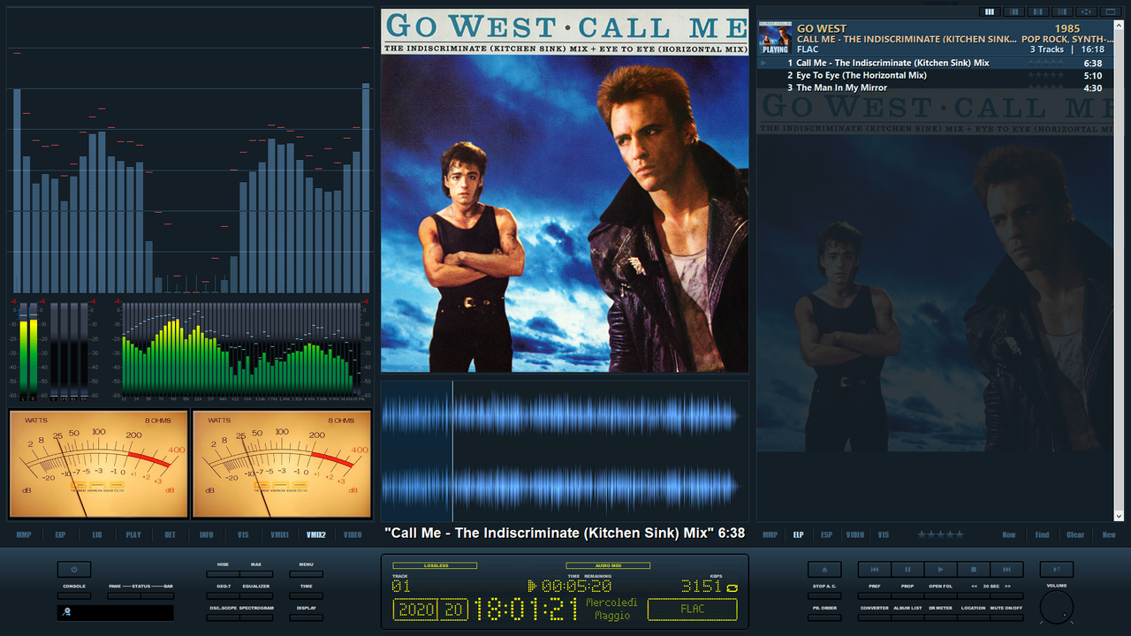Switch to the INFO tab

pyautogui.click(x=206, y=534)
